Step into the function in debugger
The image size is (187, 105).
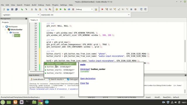[115, 9]
